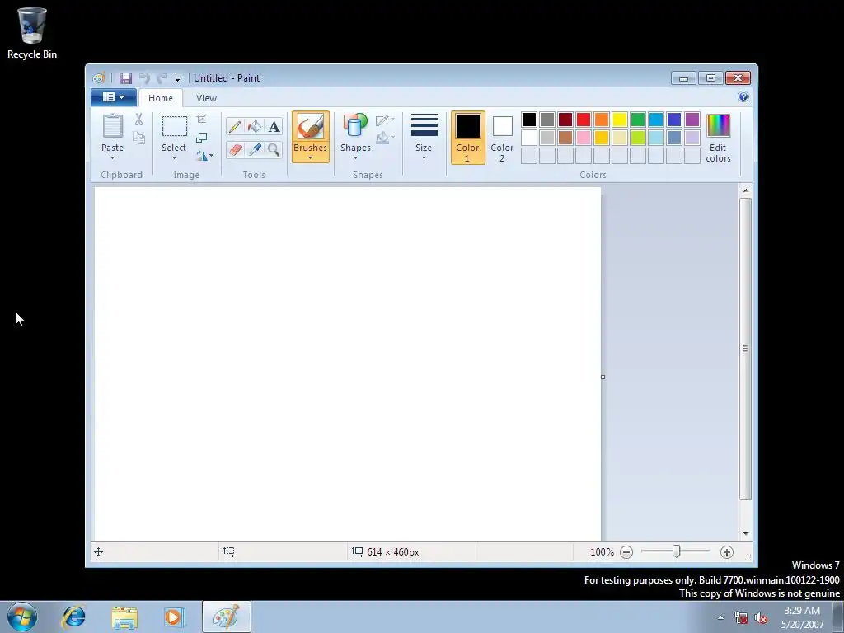Expand the Paste dropdown arrow
Viewport: 844px width, 633px height.
112,157
